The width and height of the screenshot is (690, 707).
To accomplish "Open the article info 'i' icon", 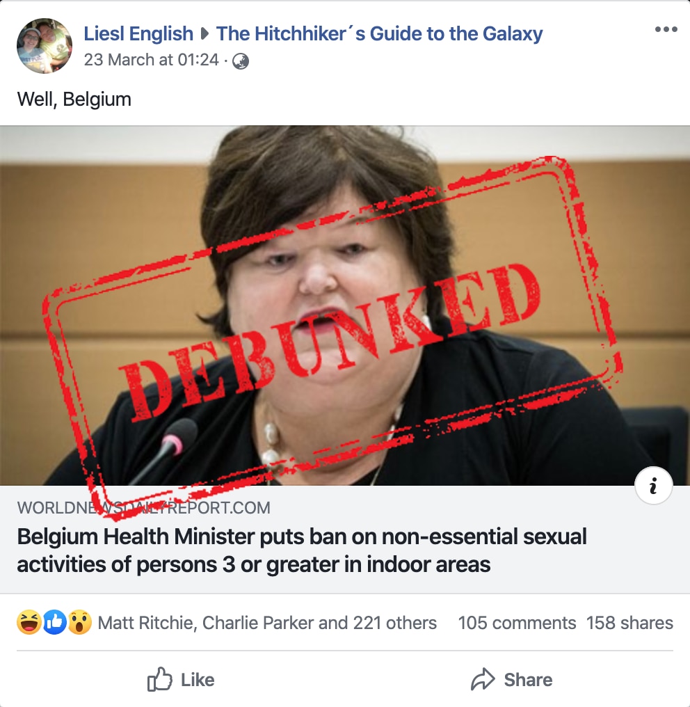I will (x=653, y=486).
